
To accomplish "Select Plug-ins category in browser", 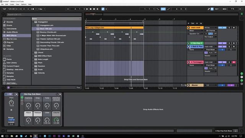I will [x=10, y=43].
